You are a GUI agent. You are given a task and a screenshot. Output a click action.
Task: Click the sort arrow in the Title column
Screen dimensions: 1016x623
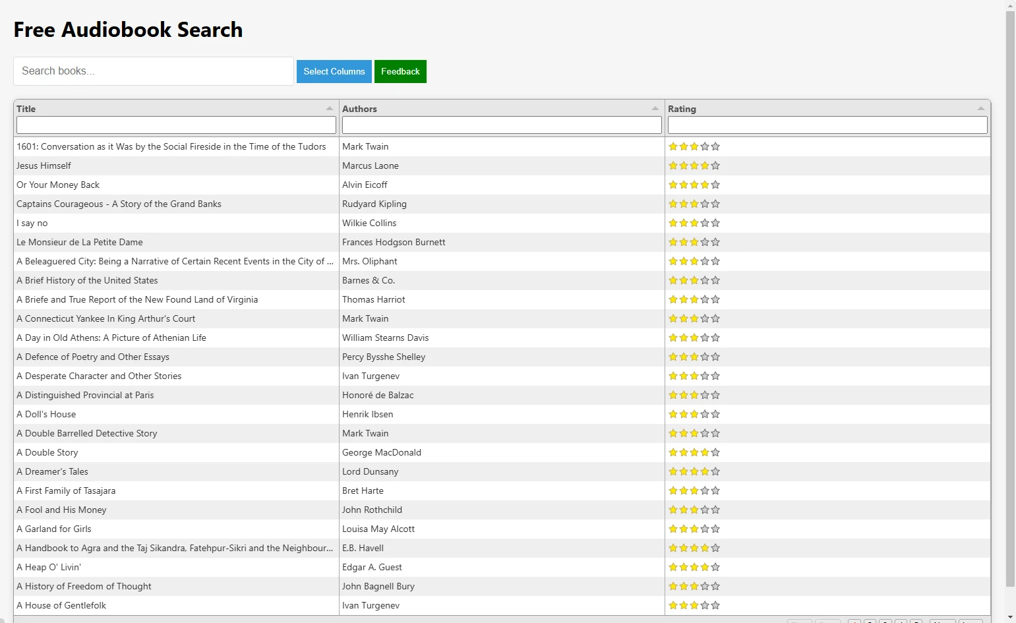(x=330, y=109)
